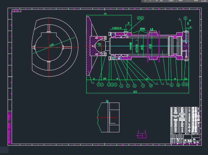Pick the 35 dimension near the port
Viewport: 208px width, 155px height.
point(128,23)
